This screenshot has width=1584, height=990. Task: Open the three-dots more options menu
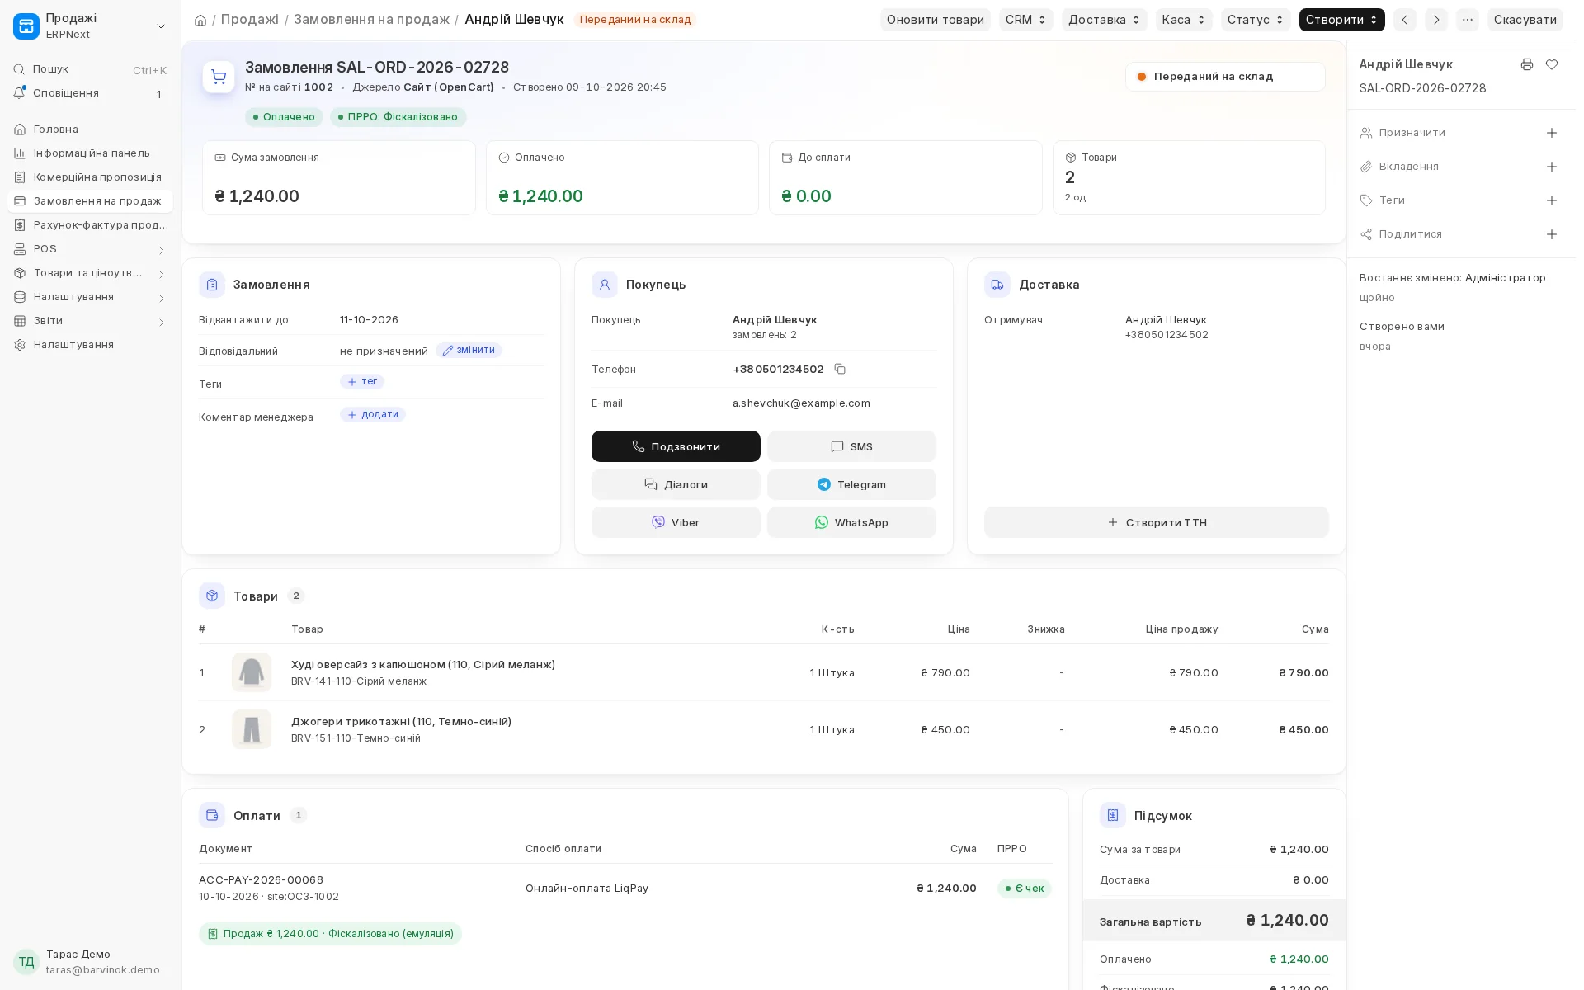(1468, 20)
